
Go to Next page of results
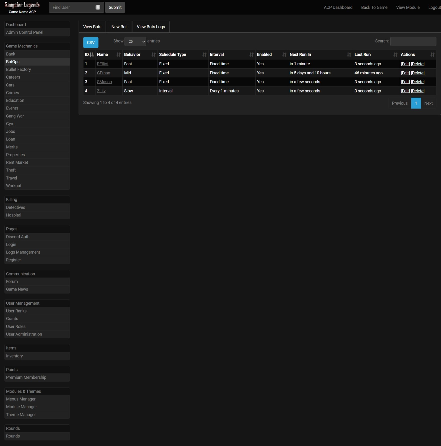click(428, 103)
